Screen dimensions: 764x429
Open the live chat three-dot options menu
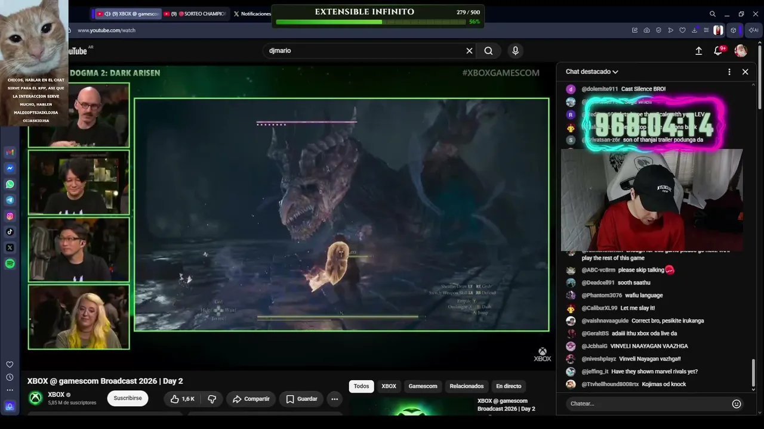(729, 71)
